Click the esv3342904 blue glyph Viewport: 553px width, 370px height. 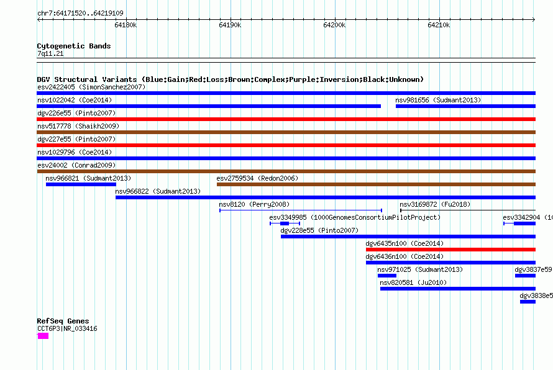coord(519,223)
